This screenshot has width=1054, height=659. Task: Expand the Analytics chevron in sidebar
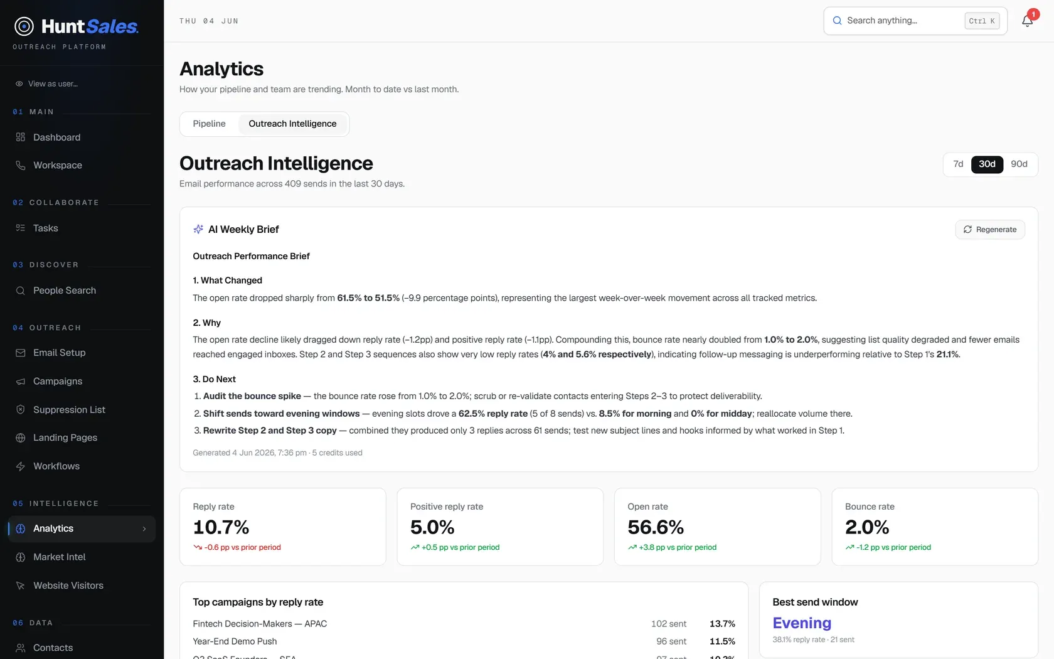coord(144,528)
